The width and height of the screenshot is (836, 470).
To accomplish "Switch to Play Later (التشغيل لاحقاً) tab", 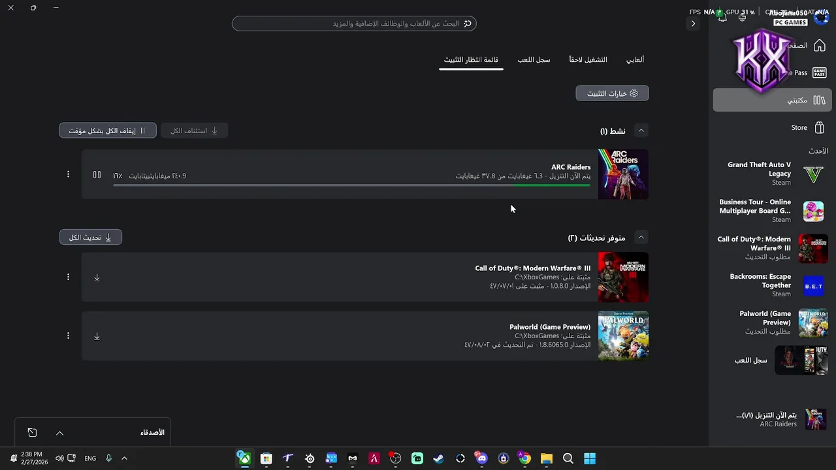I will pos(588,59).
